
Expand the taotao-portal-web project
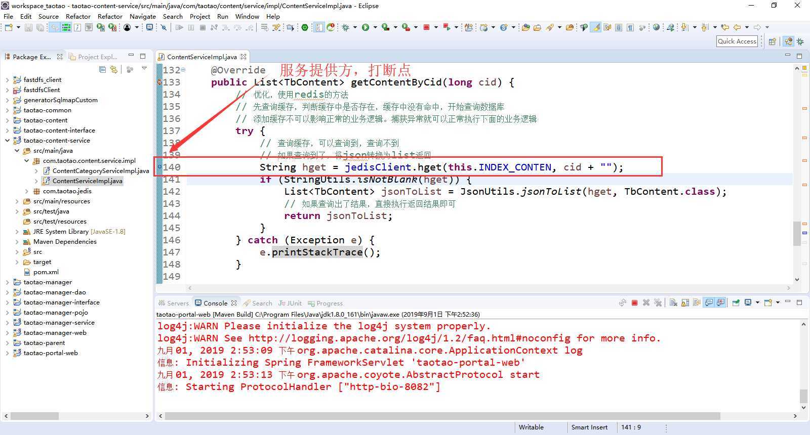click(7, 353)
